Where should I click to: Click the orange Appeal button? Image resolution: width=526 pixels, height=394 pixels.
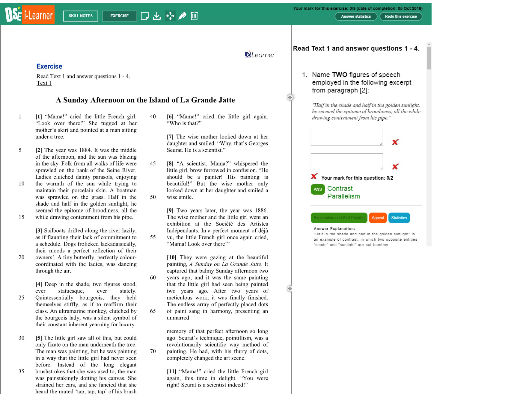(378, 218)
